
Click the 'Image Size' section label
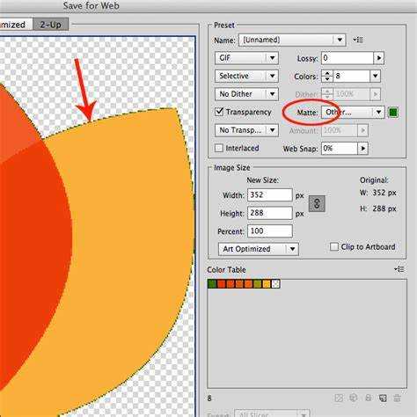[x=232, y=168]
